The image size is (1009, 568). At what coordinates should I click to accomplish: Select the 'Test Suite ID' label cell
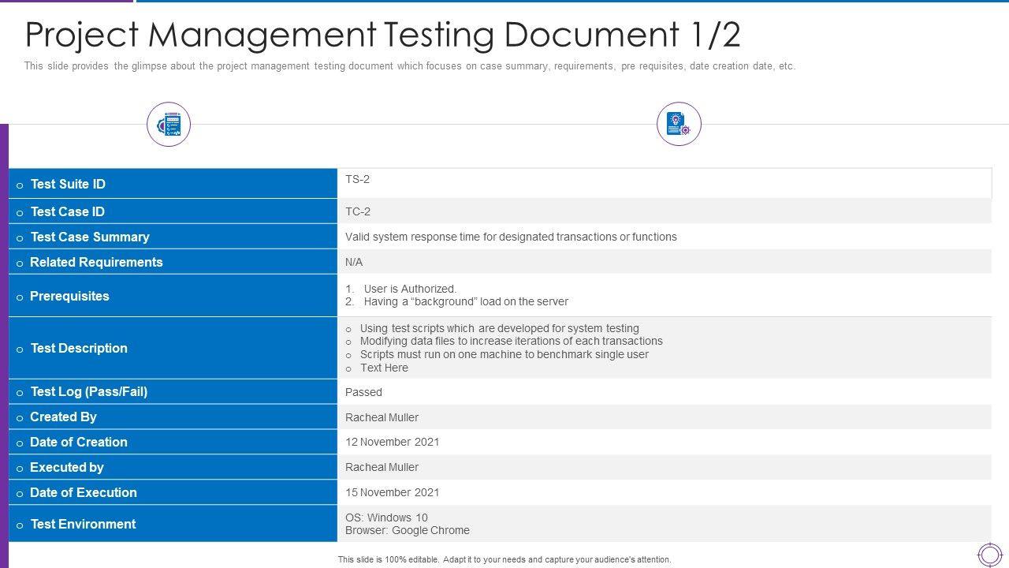point(173,184)
